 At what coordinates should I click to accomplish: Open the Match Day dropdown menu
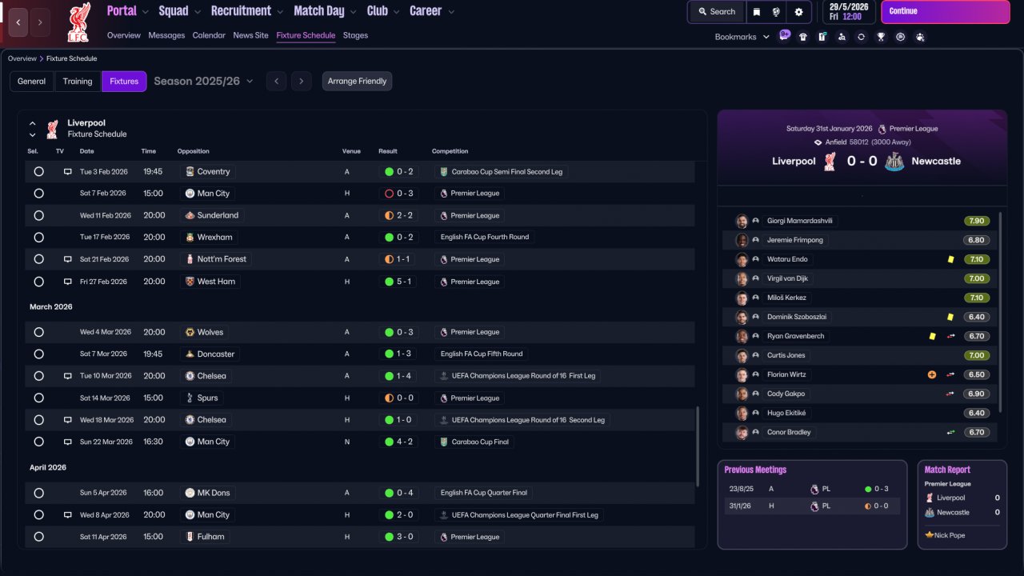325,11
